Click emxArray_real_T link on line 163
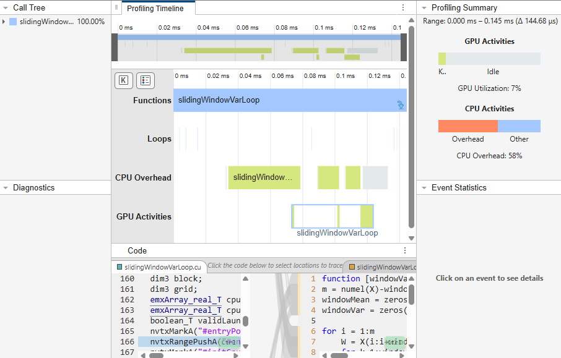 (x=186, y=310)
